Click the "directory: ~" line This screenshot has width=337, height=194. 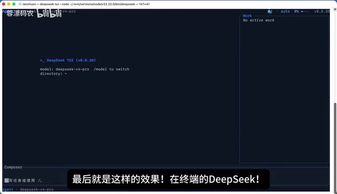point(53,74)
